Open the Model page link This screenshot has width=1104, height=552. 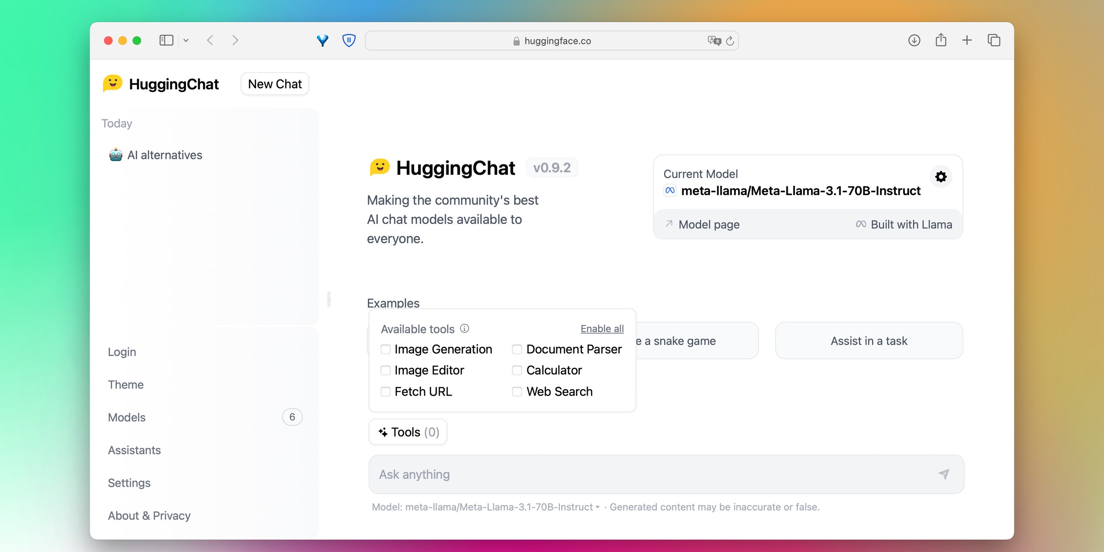[702, 224]
